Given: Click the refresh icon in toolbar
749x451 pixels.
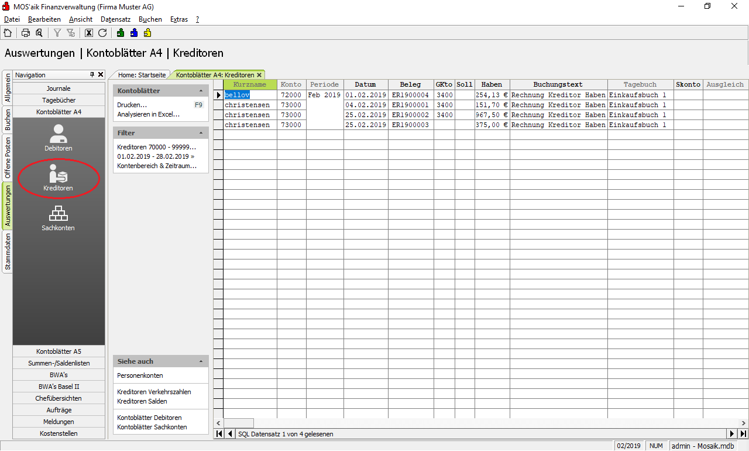Looking at the screenshot, I should point(102,33).
